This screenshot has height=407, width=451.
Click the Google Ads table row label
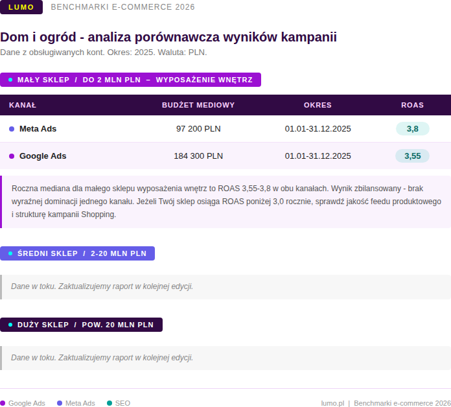point(43,156)
